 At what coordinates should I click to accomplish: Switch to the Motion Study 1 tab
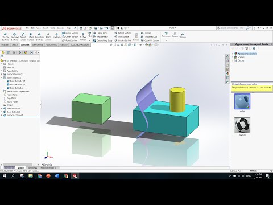coord(48,168)
